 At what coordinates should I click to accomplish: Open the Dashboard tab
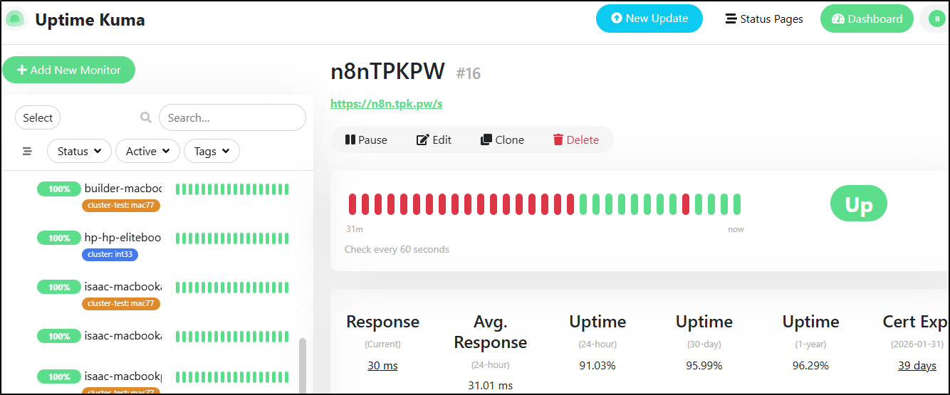coord(867,19)
